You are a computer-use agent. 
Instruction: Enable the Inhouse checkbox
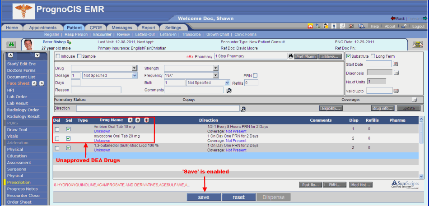[x=58, y=56]
